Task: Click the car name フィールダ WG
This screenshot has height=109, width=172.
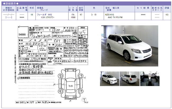Action: pyautogui.click(x=44, y=15)
